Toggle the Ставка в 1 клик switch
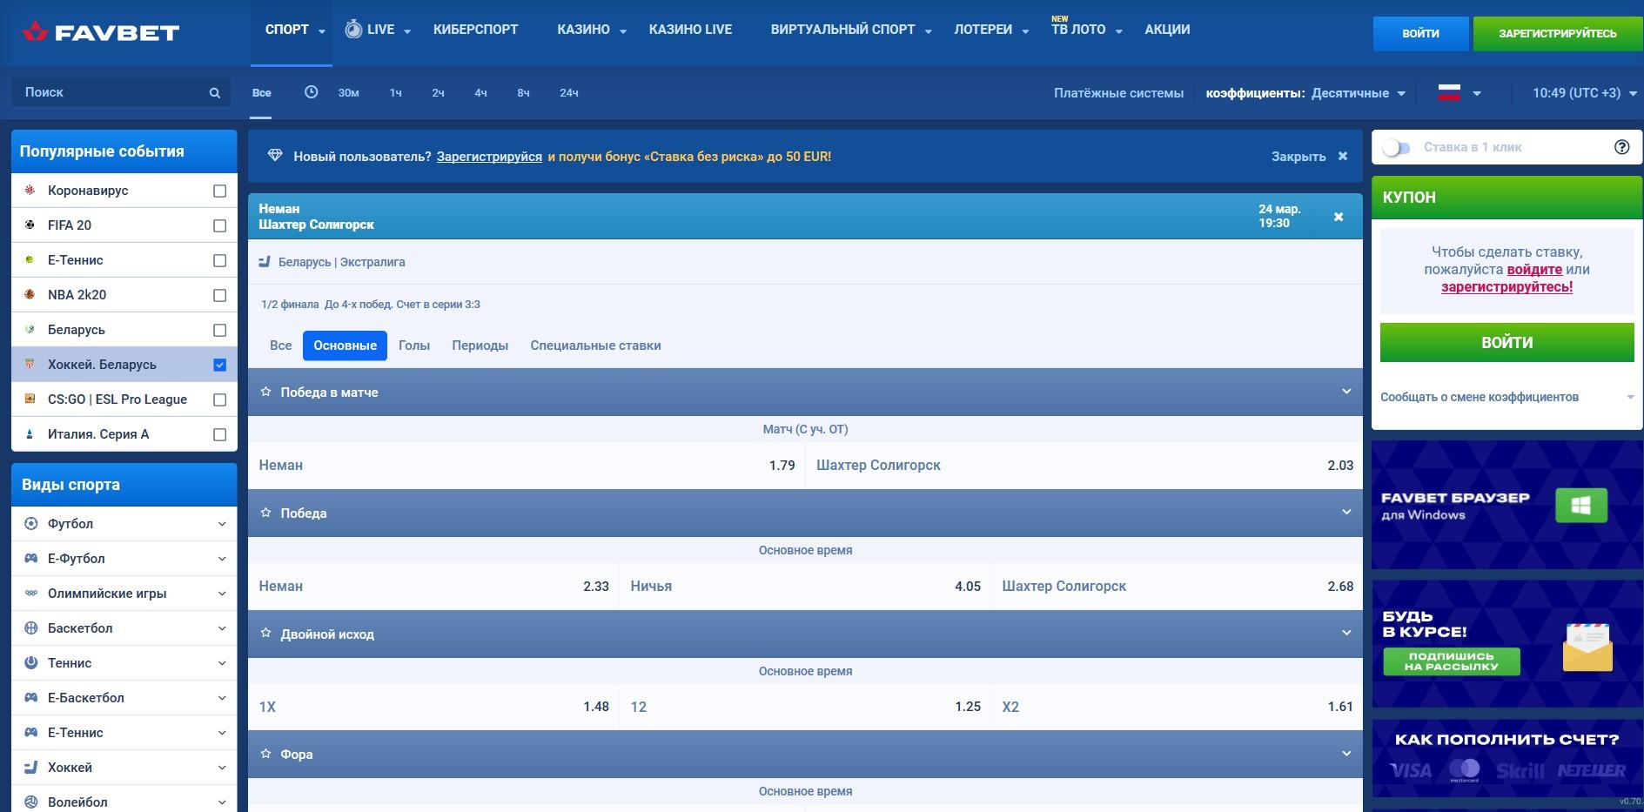This screenshot has width=1644, height=812. point(1396,148)
